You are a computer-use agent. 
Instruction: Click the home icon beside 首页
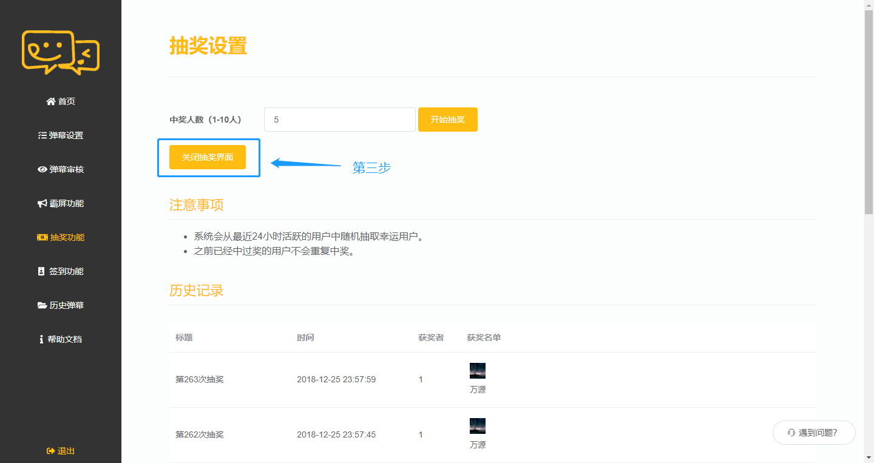point(51,101)
